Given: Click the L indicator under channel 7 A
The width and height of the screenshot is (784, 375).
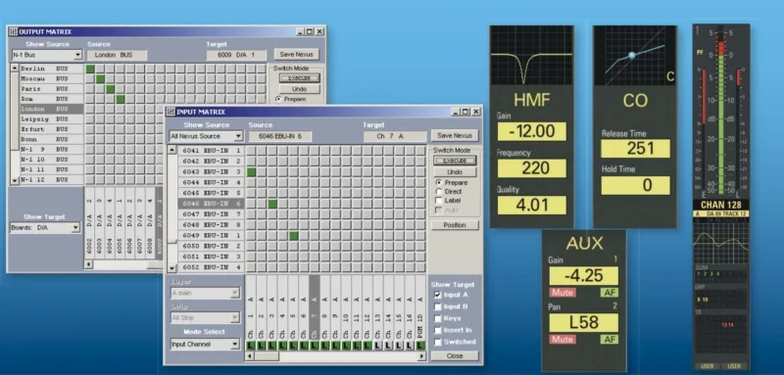Looking at the screenshot, I should pos(314,345).
